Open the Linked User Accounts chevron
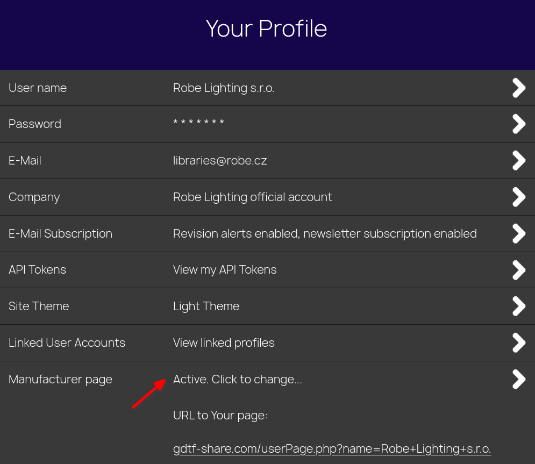This screenshot has width=535, height=464. click(518, 342)
